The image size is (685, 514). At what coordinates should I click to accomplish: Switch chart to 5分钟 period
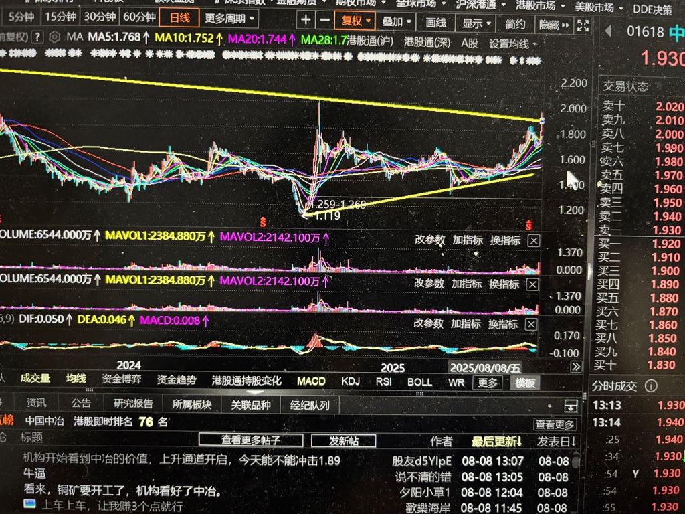(21, 17)
